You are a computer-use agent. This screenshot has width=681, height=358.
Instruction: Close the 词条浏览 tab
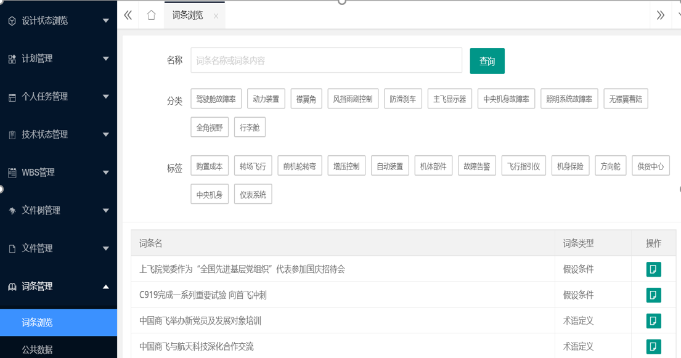point(216,17)
